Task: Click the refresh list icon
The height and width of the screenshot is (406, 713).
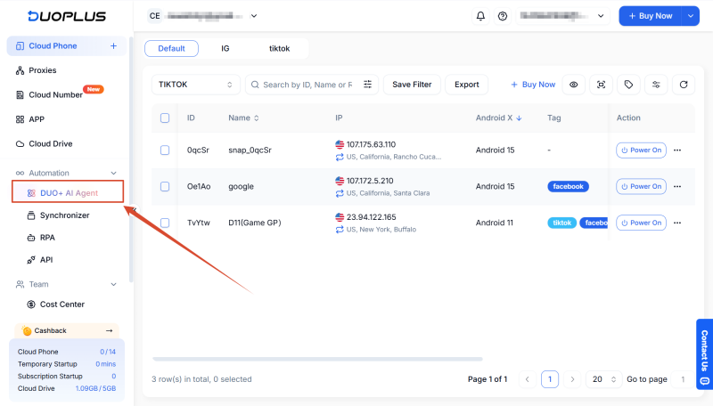Action: pos(683,85)
